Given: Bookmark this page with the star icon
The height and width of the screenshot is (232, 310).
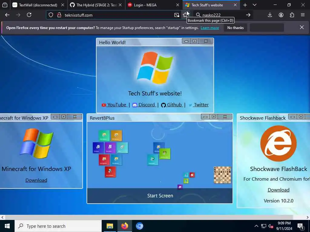Looking at the screenshot, I should pos(185,15).
